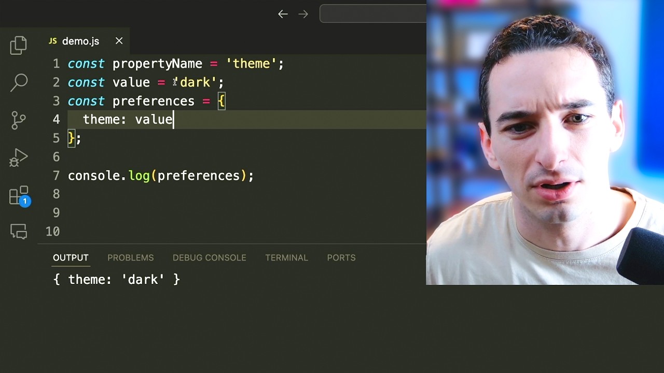The image size is (664, 373).
Task: Switch to the TERMINAL panel tab
Action: coord(287,257)
